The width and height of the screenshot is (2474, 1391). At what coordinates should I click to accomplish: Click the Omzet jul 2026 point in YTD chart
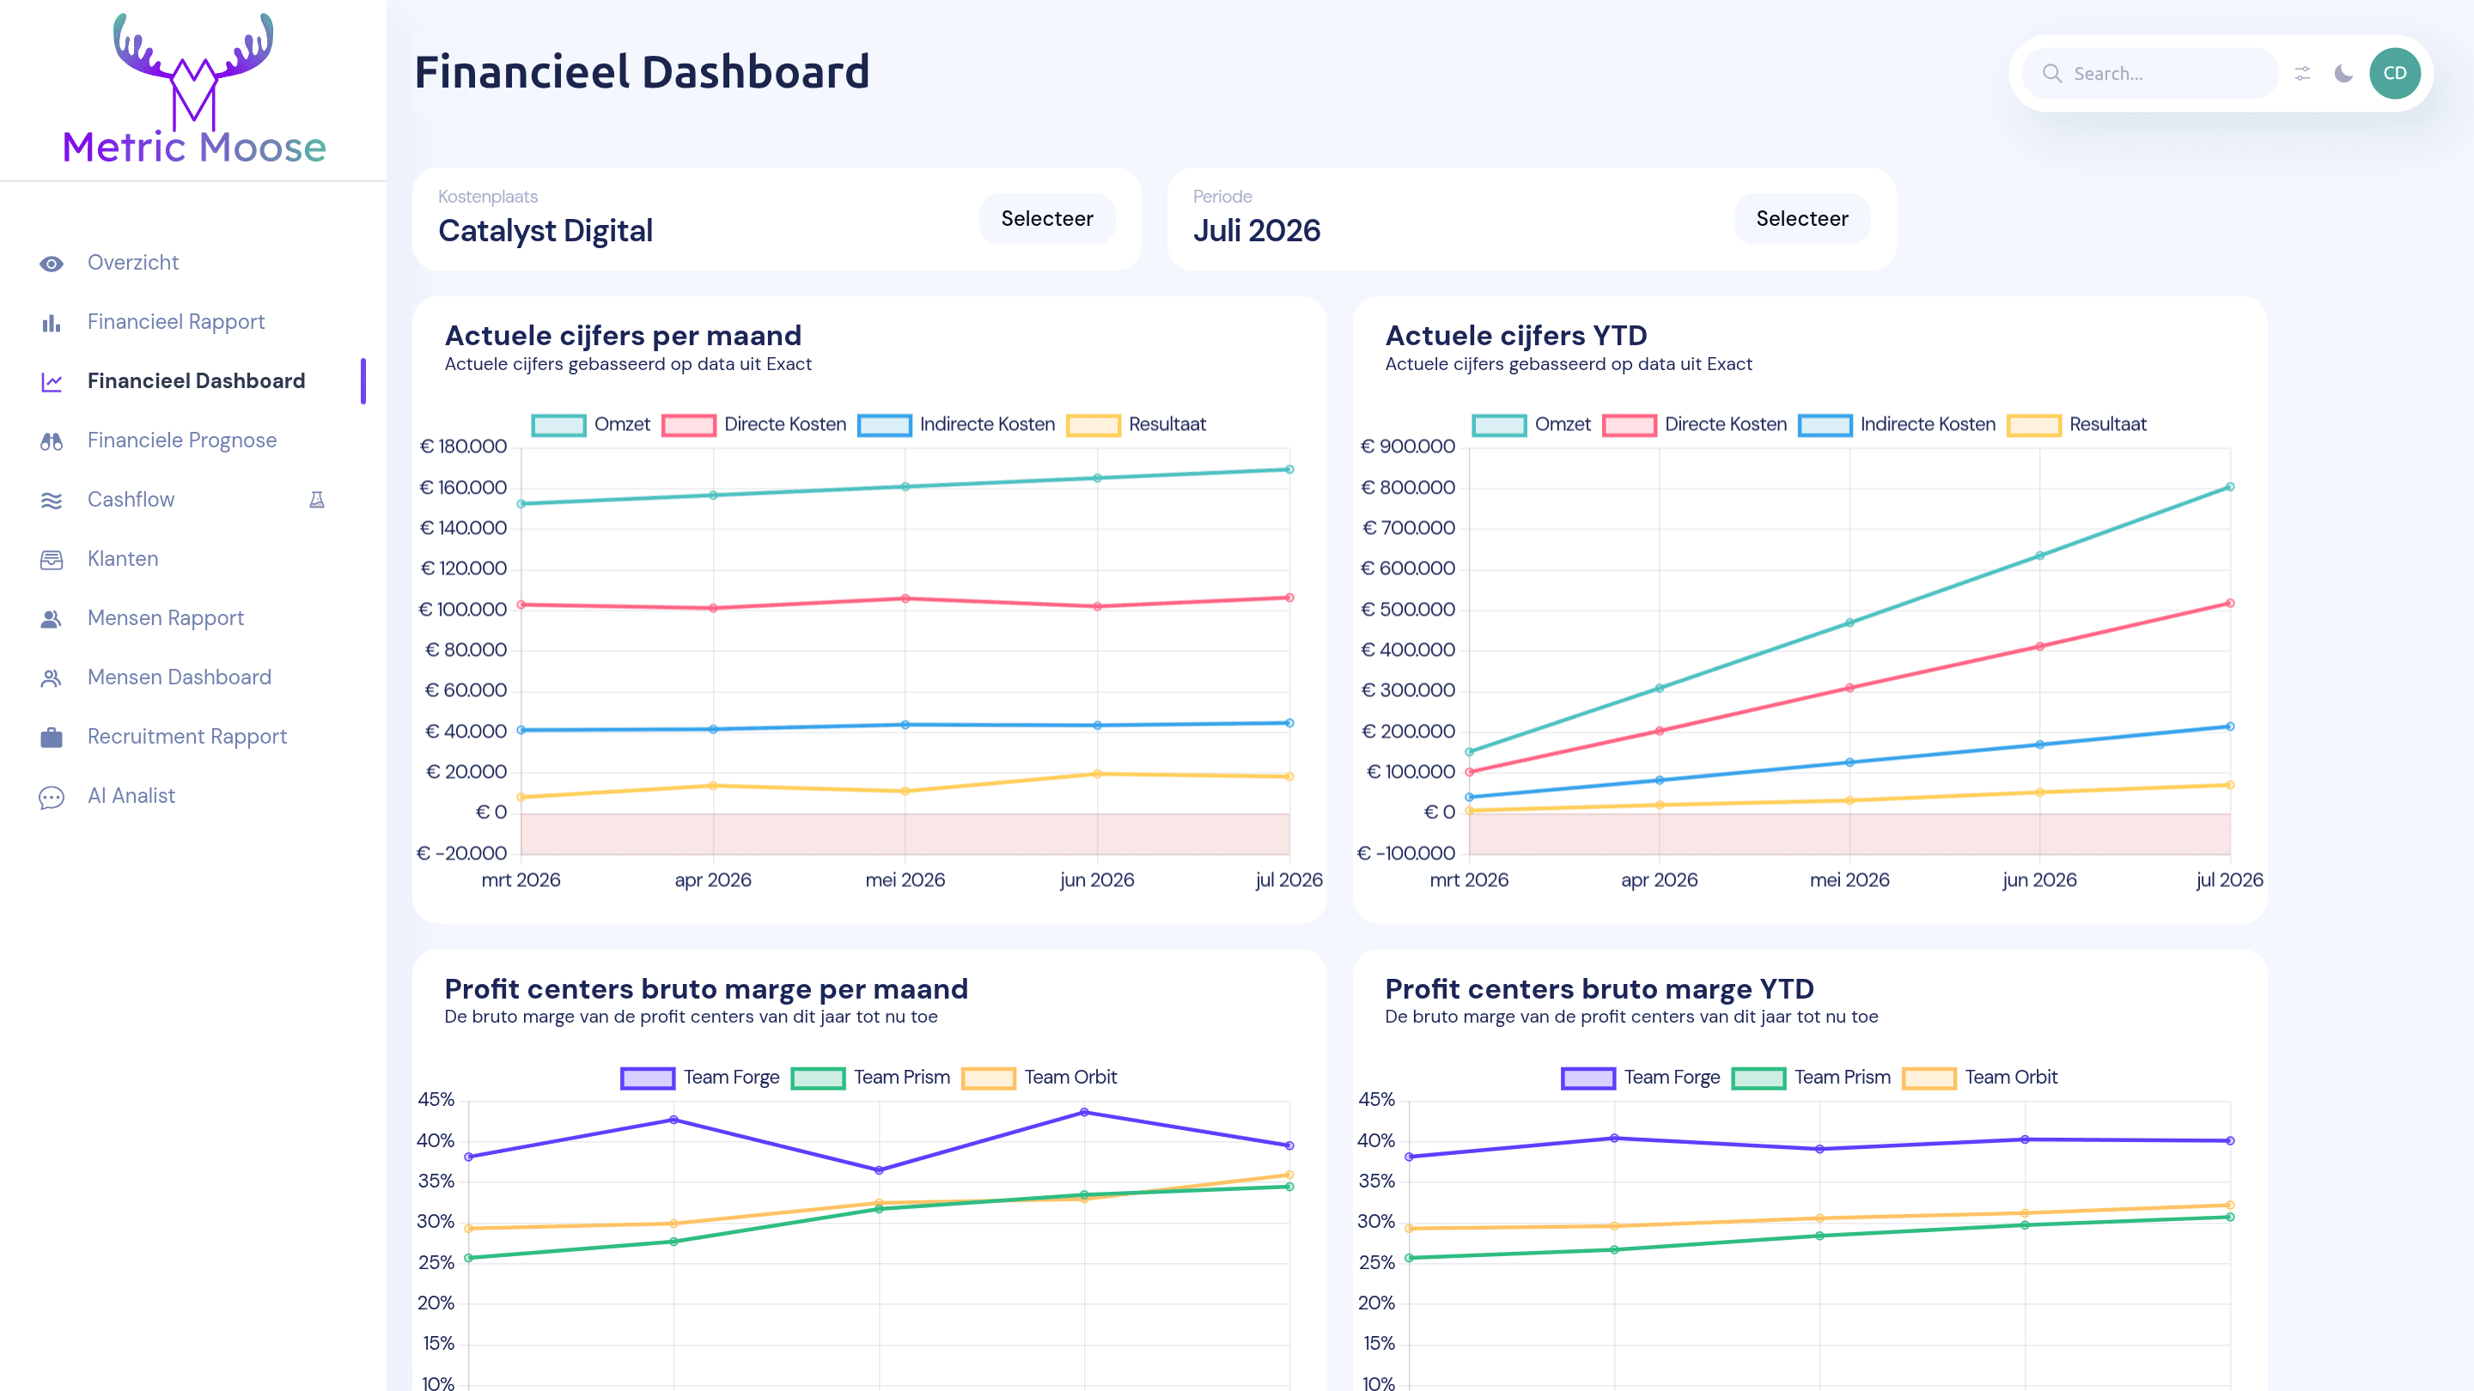(2230, 487)
